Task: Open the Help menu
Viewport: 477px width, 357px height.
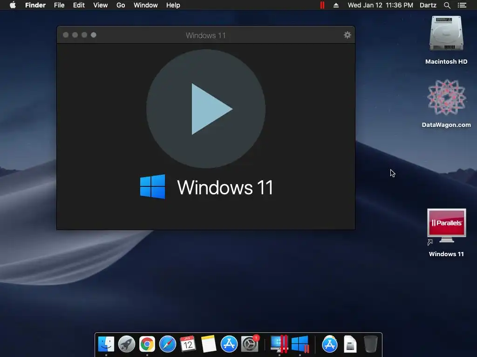Action: click(x=173, y=5)
